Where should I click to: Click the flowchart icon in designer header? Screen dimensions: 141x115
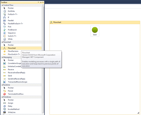click(x=51, y=22)
